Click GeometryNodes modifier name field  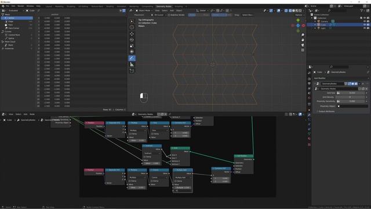pos(332,84)
